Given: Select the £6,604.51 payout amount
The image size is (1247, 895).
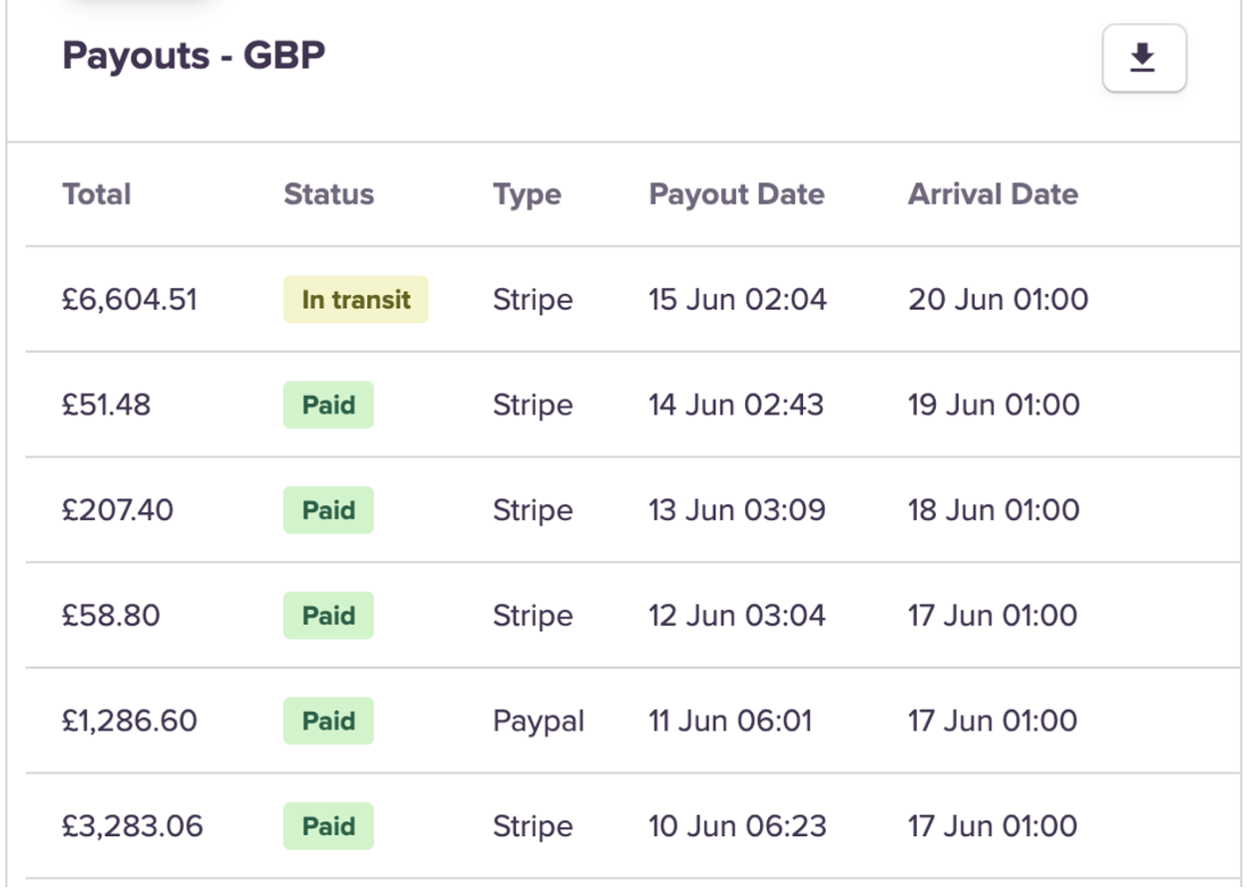Looking at the screenshot, I should tap(130, 300).
